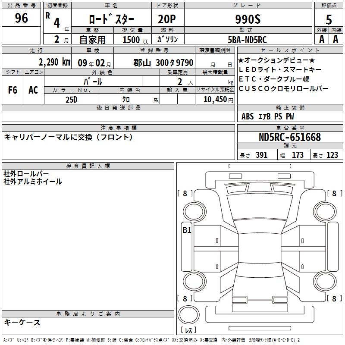This screenshot has width=345, height=345.
Task: Select air conditioner value AC
Action: pos(33,90)
